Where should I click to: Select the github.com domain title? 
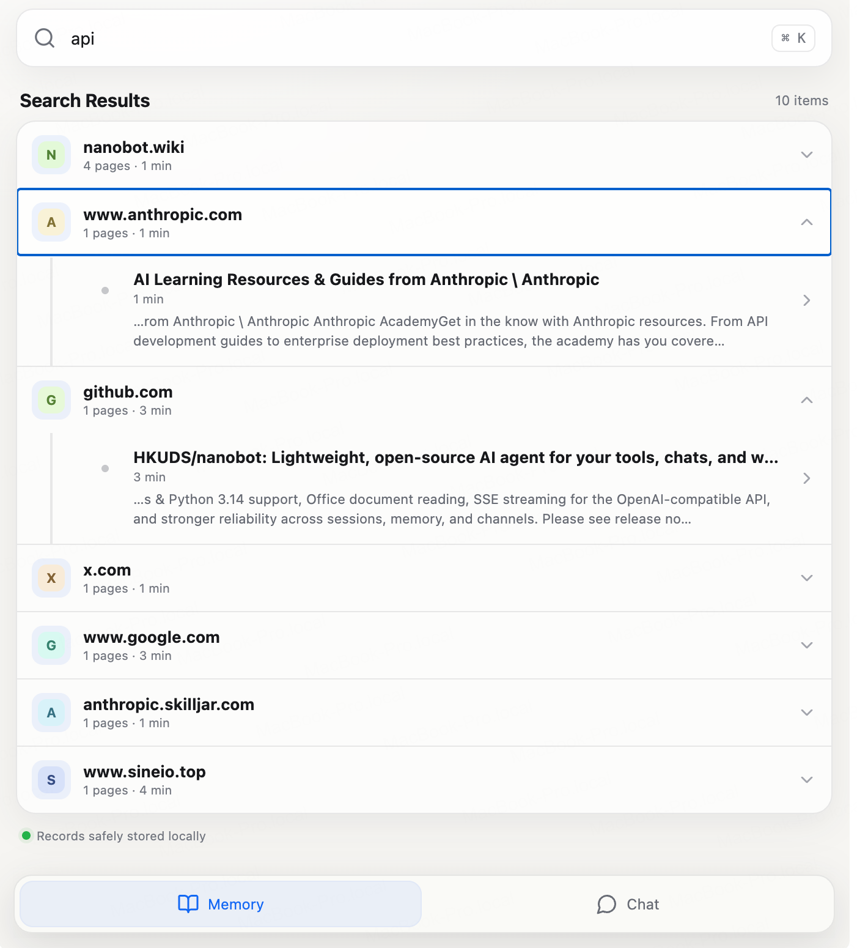[x=128, y=392]
